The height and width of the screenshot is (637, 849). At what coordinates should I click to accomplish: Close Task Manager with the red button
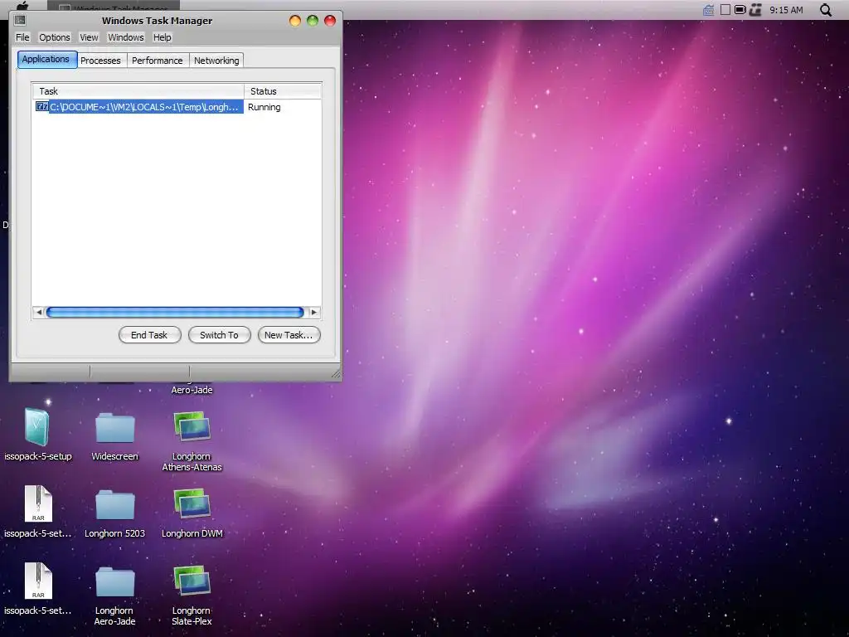coord(330,21)
